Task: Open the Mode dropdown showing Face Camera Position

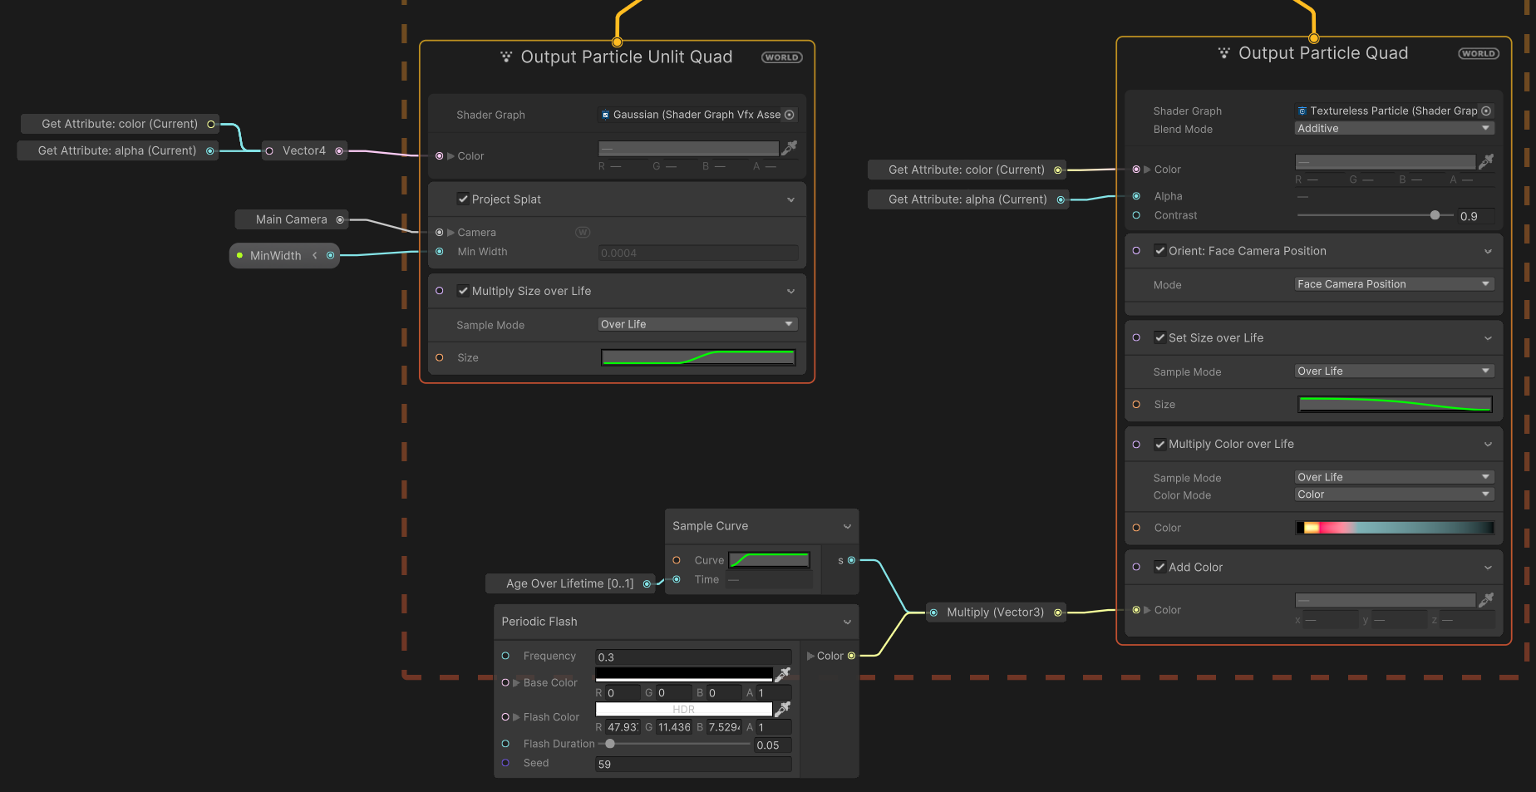Action: [1394, 283]
